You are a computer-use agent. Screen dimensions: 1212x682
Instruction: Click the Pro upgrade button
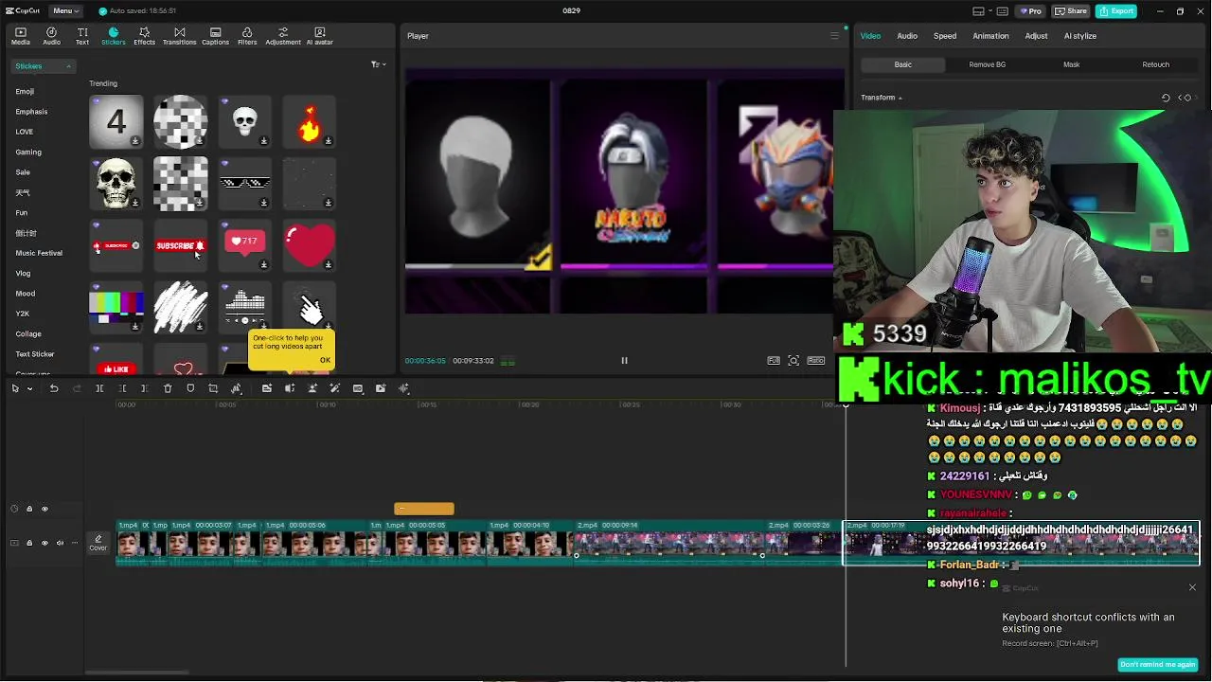(1030, 11)
